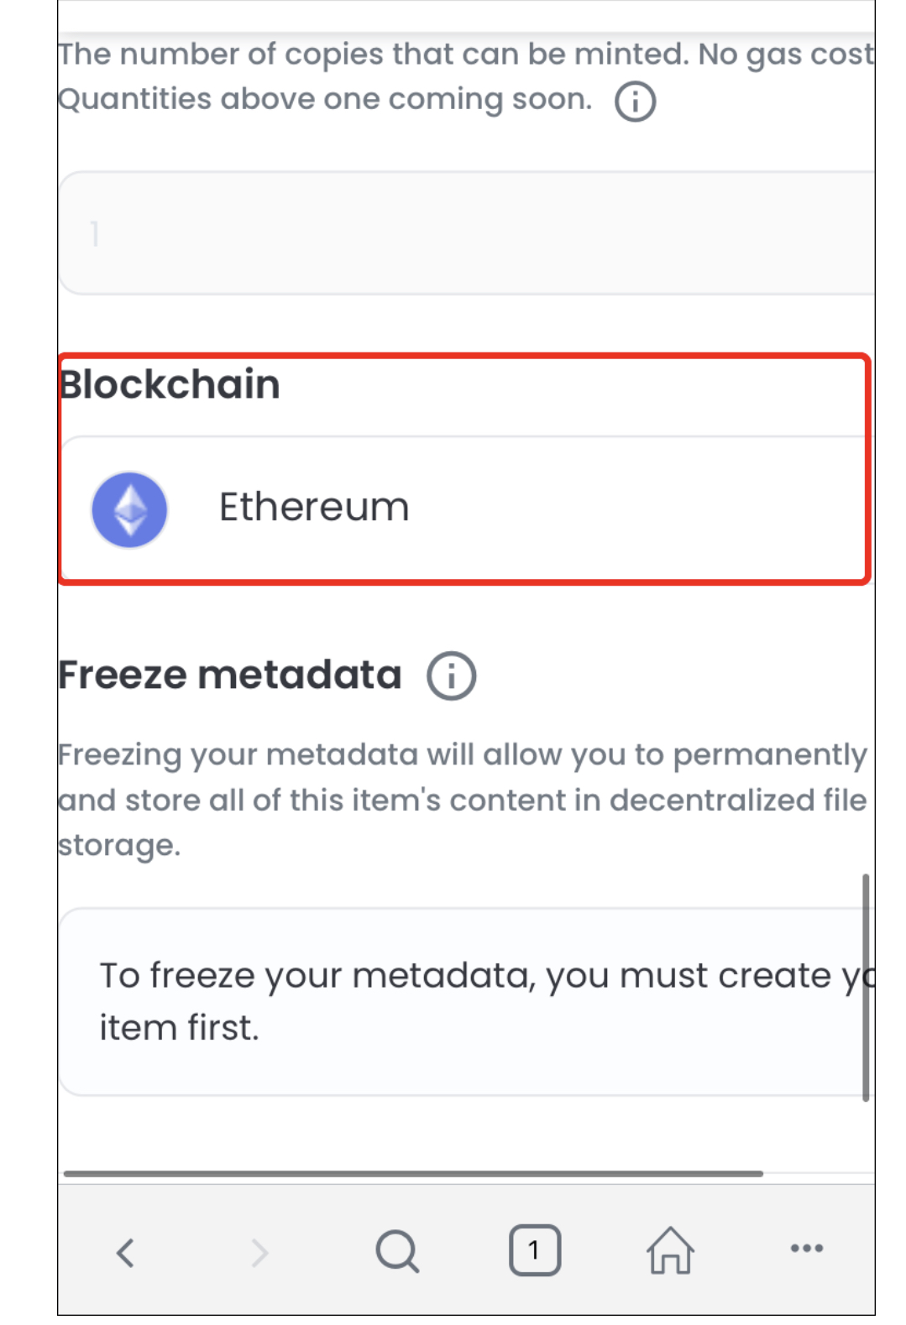Click the supply quantity field showing 1

466,233
